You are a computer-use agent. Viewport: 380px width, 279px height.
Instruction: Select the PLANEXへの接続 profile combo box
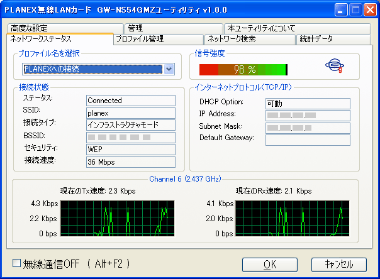[98, 69]
